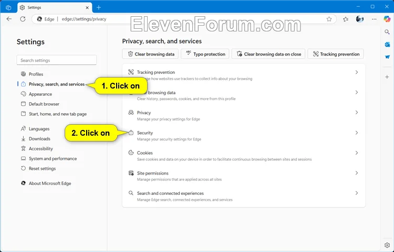Click the Profiles icon in sidebar
Screen dimensions: 394x252
(23, 74)
